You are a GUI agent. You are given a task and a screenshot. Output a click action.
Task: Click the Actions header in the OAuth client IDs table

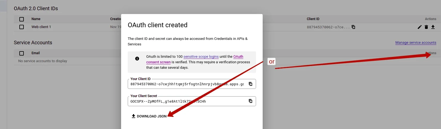pyautogui.click(x=430, y=19)
